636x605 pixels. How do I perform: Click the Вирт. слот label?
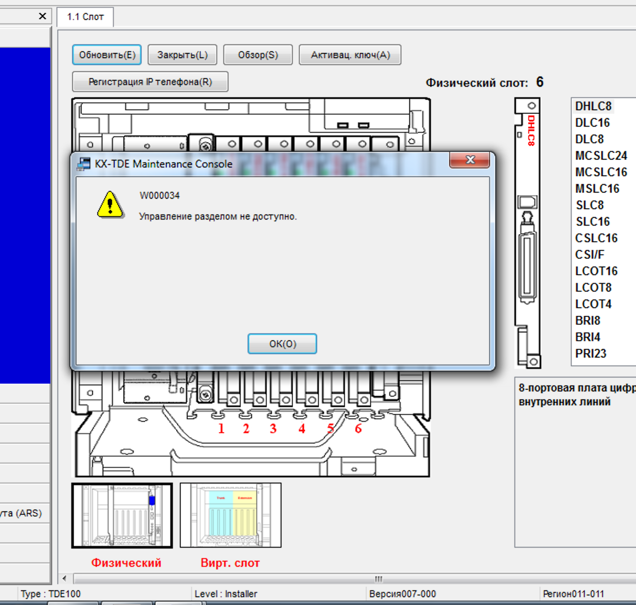[x=230, y=563]
